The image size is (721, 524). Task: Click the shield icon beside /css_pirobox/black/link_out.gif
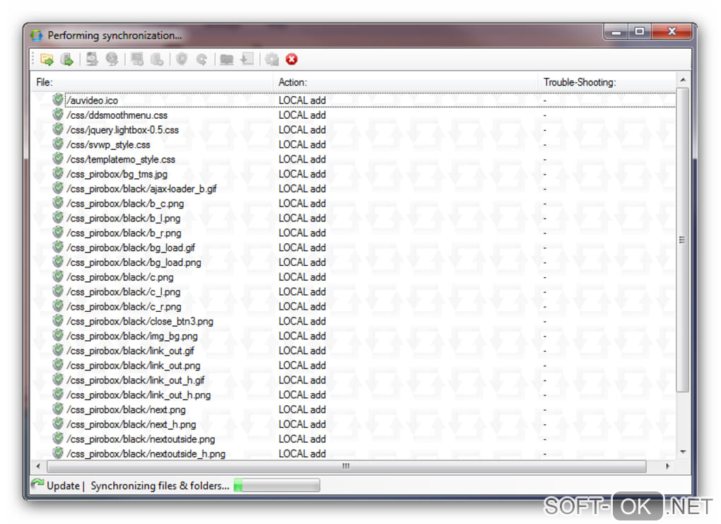point(58,349)
